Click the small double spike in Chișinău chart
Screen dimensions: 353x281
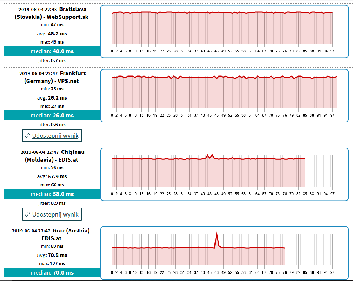pos(210,156)
